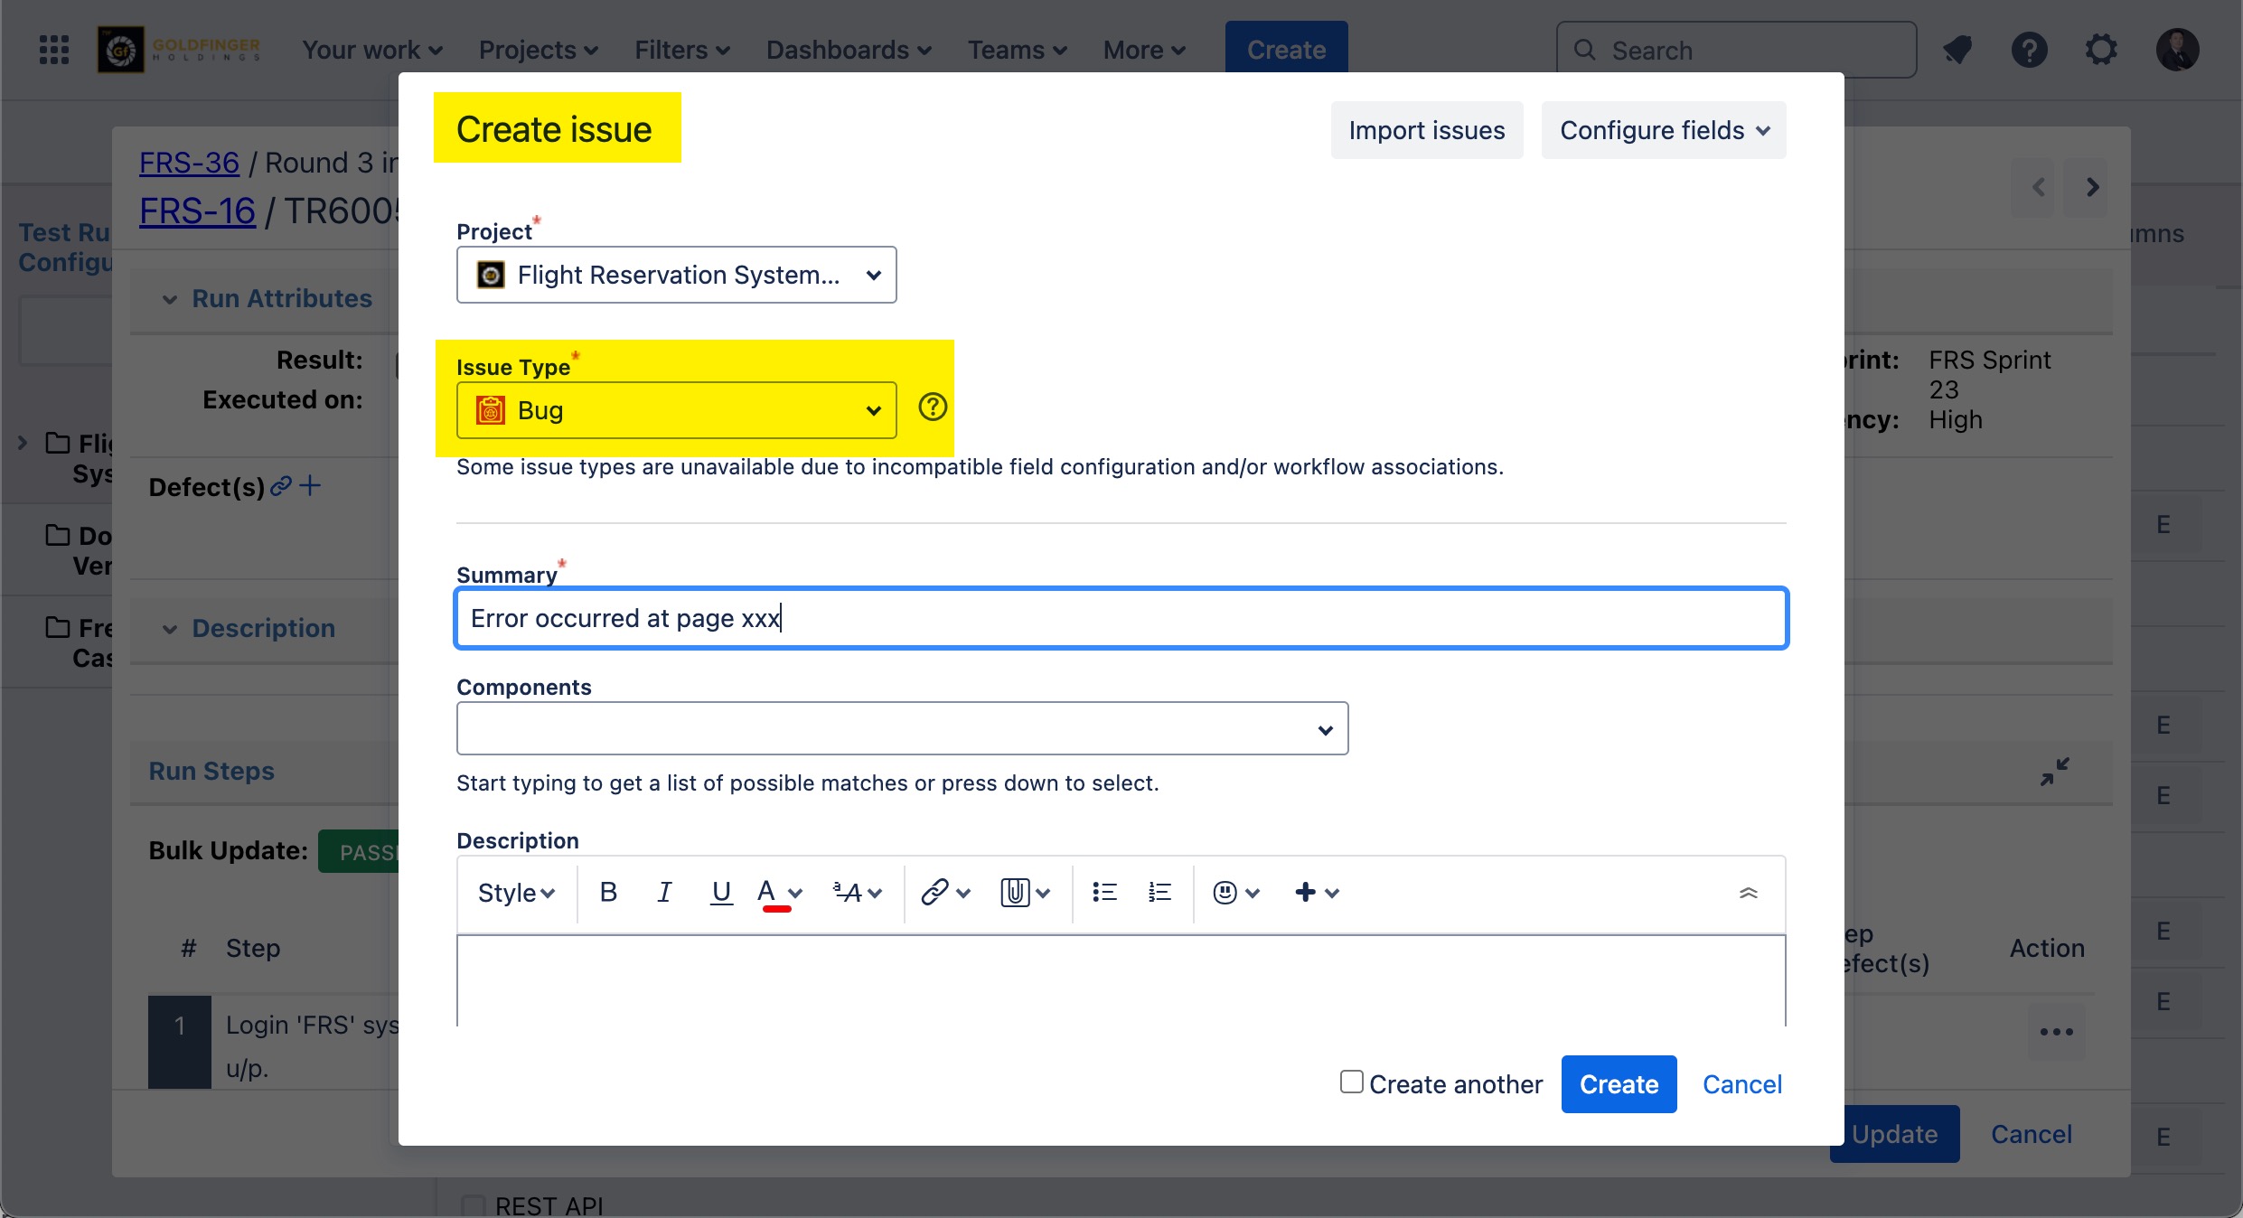Open the Issue Type Bug dropdown
The height and width of the screenshot is (1218, 2243).
(x=676, y=410)
